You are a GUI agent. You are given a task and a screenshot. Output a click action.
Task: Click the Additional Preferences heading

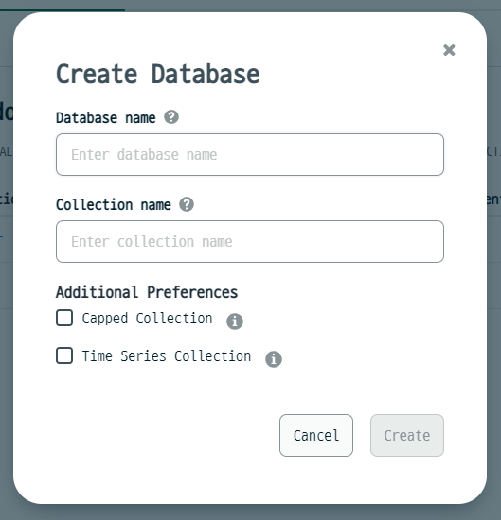tap(147, 292)
